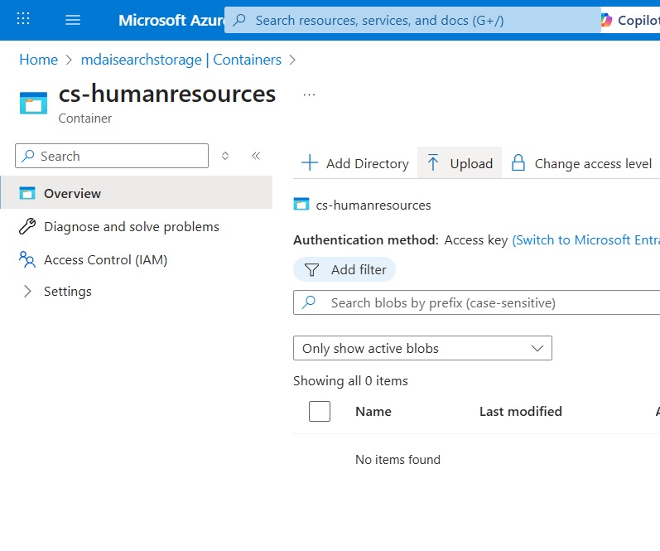660x551 pixels.
Task: Collapse the sidebar with the double chevron
Action: [x=256, y=156]
